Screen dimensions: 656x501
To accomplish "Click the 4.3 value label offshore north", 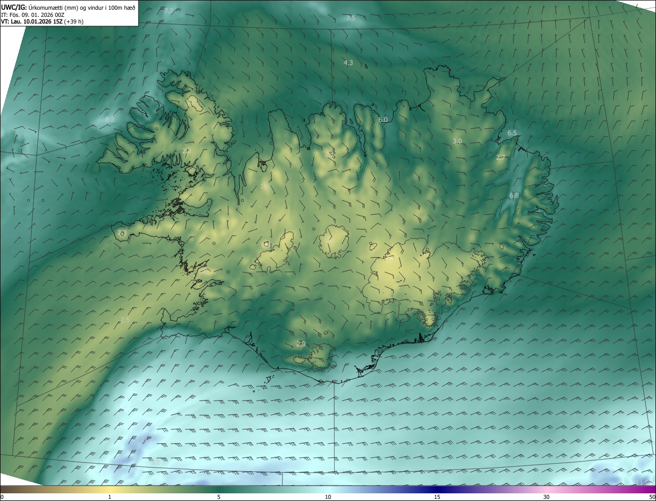I will pyautogui.click(x=348, y=63).
